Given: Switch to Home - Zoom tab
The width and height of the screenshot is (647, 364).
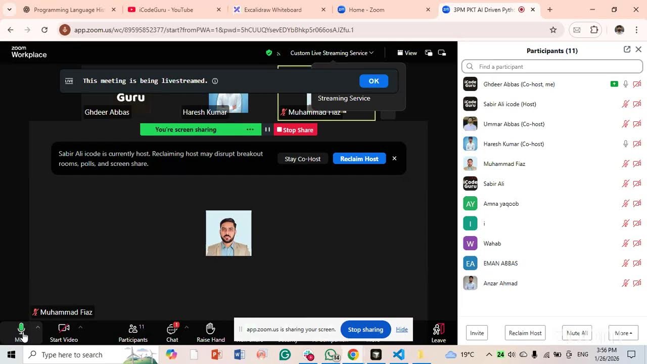Looking at the screenshot, I should point(384,10).
